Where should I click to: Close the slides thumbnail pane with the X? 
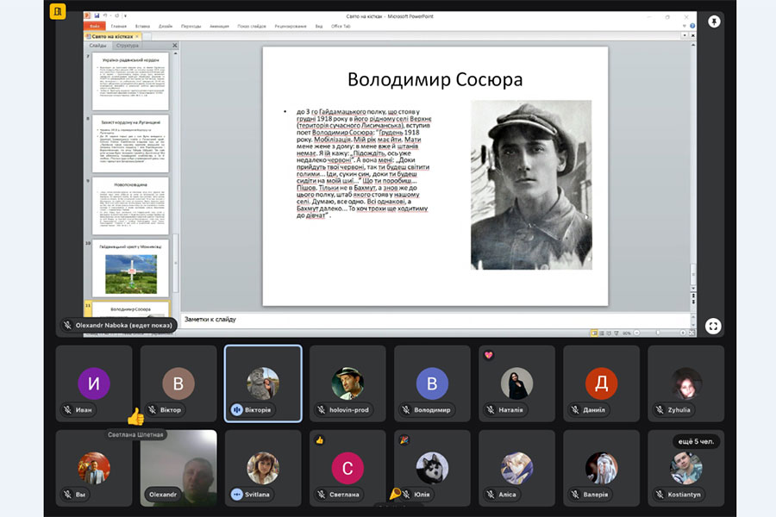pyautogui.click(x=175, y=46)
